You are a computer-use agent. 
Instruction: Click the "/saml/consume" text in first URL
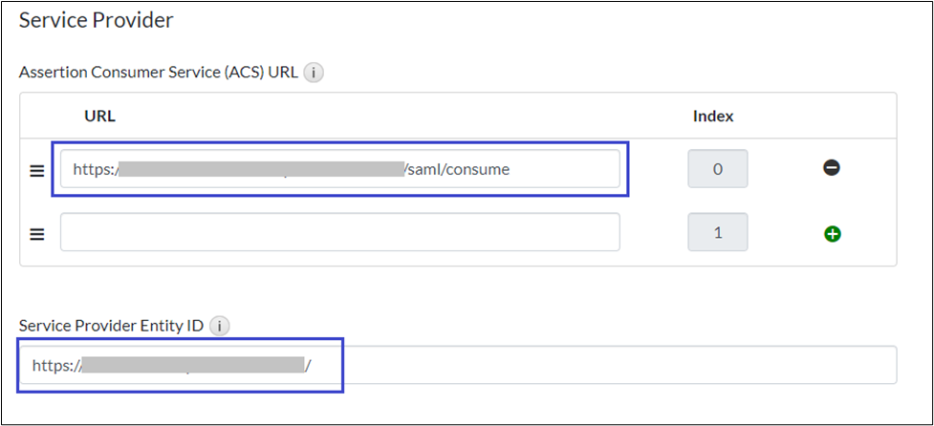pyautogui.click(x=458, y=170)
